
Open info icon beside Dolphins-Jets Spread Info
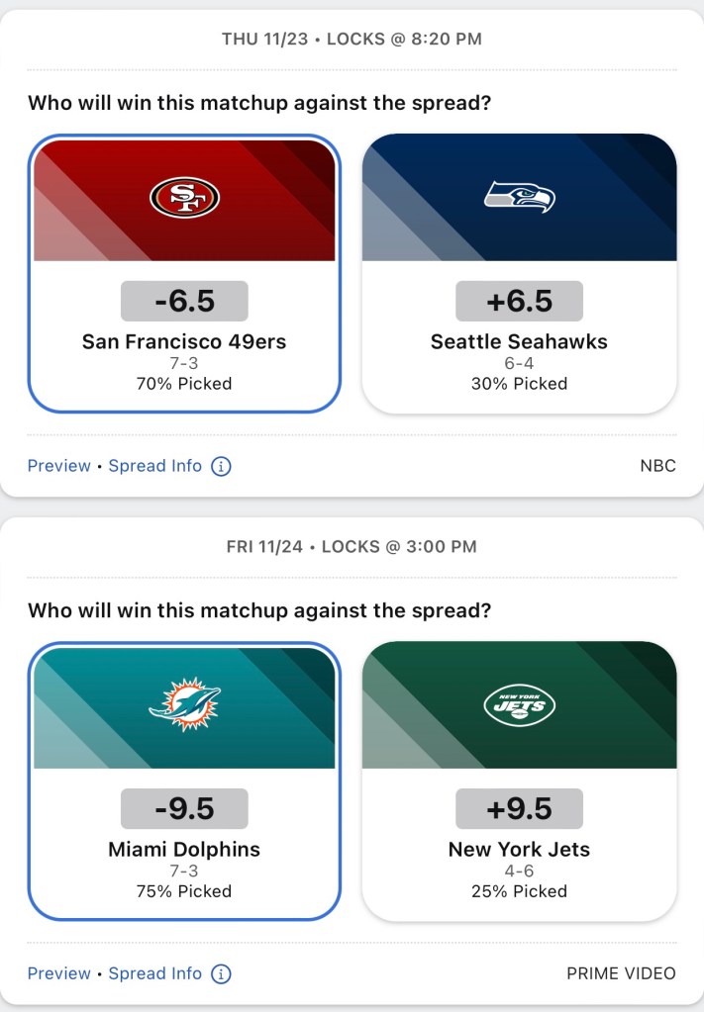pyautogui.click(x=222, y=973)
